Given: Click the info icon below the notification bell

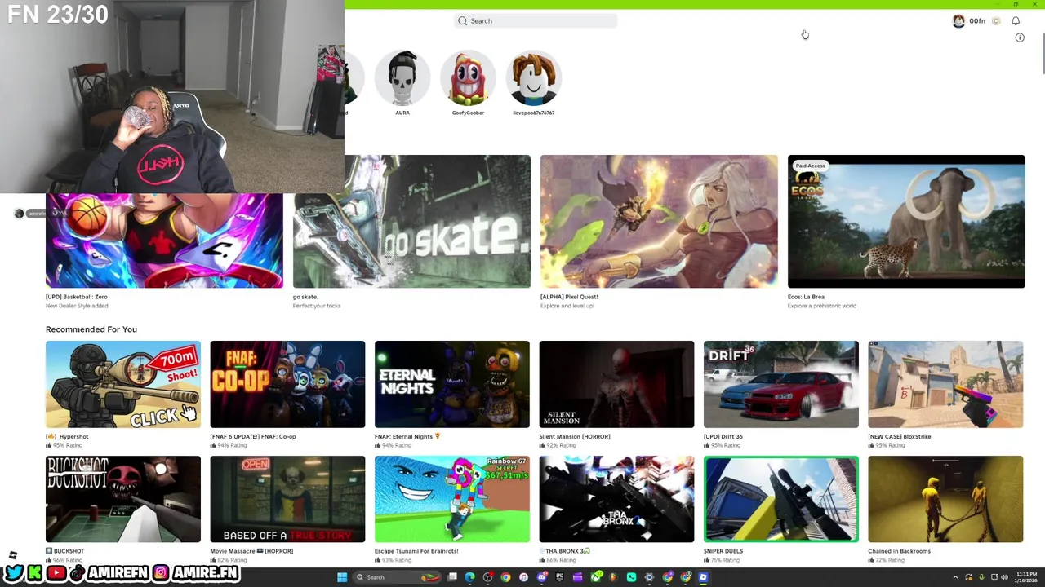Looking at the screenshot, I should [1020, 38].
